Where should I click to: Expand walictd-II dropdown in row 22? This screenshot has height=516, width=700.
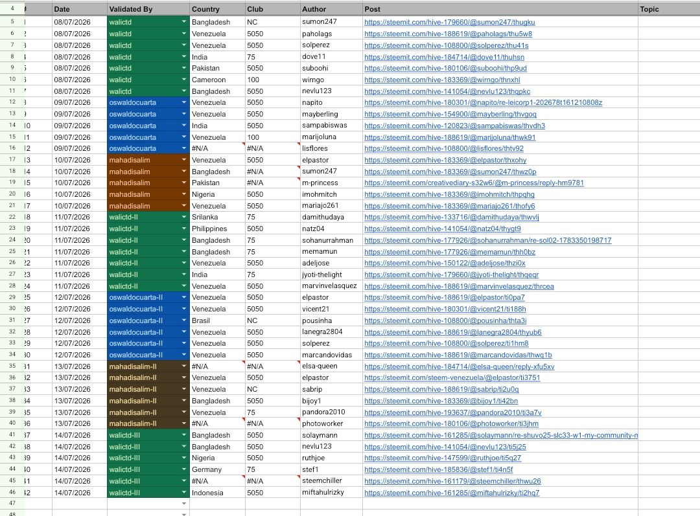[x=184, y=217]
